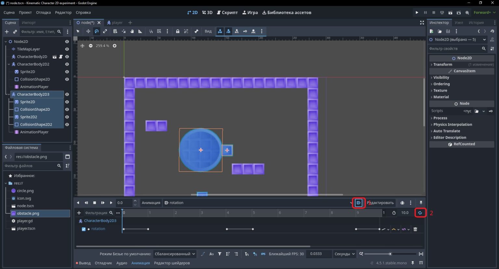
Task: Open the Bezier default mode dropdown
Action: (175, 254)
